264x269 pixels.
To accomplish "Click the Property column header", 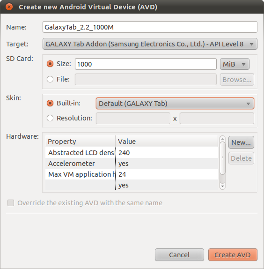I will click(x=80, y=142).
